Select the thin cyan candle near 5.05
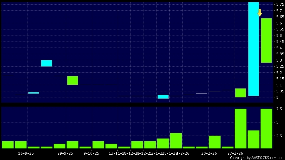Viewport: 285px width, 160px height. click(x=34, y=93)
